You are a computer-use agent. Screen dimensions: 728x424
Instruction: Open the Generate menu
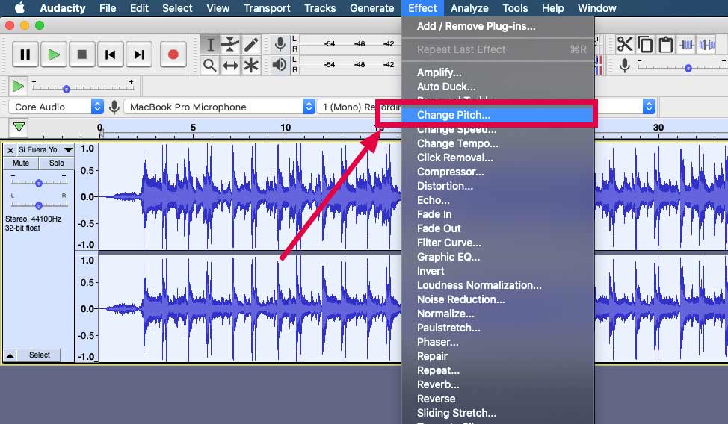click(372, 8)
